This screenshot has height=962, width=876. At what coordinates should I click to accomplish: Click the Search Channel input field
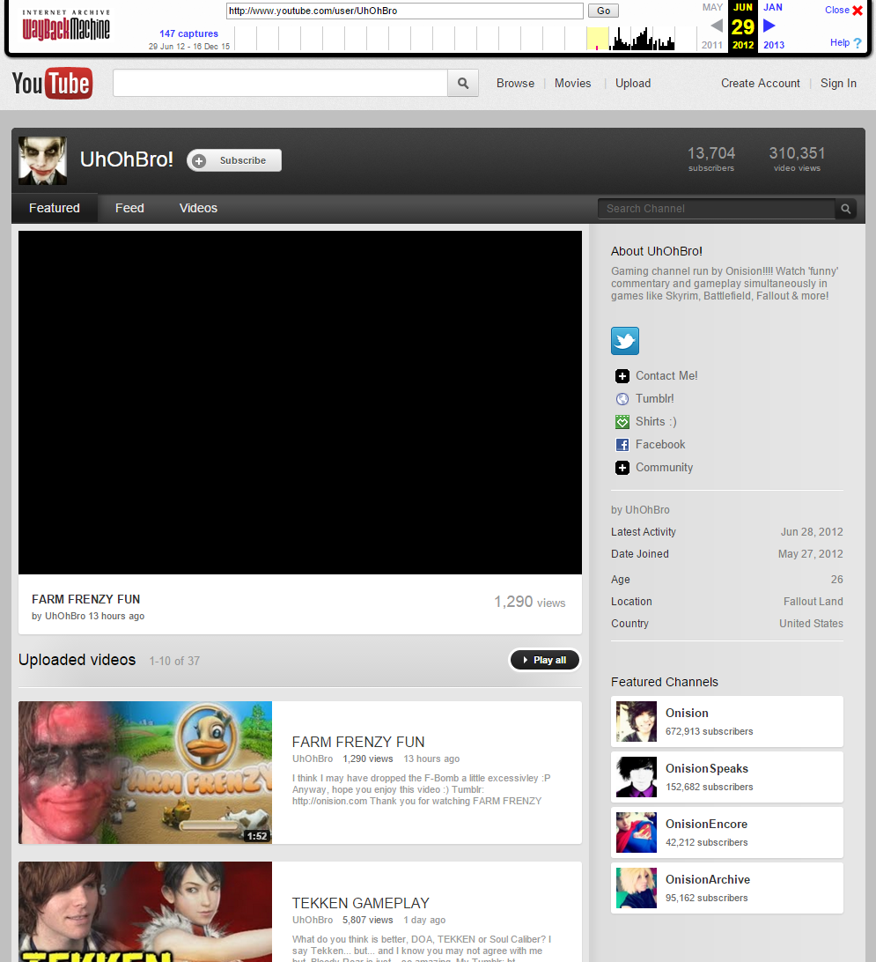click(715, 209)
